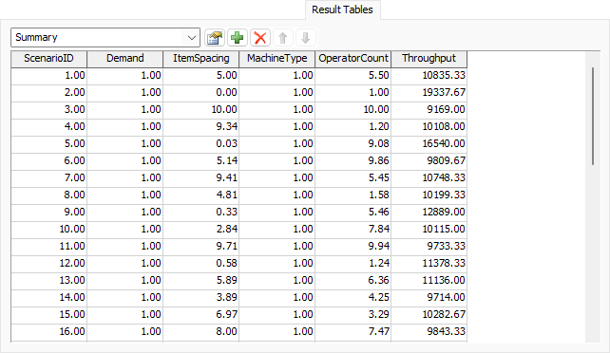Select Throughput cell 10748.33
The width and height of the screenshot is (610, 353).
429,177
